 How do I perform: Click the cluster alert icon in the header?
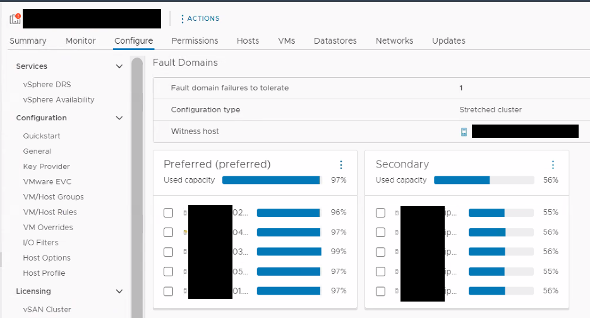tap(15, 18)
